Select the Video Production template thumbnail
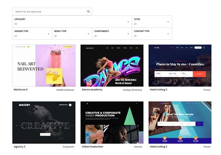221x155 pixels. click(x=112, y=123)
